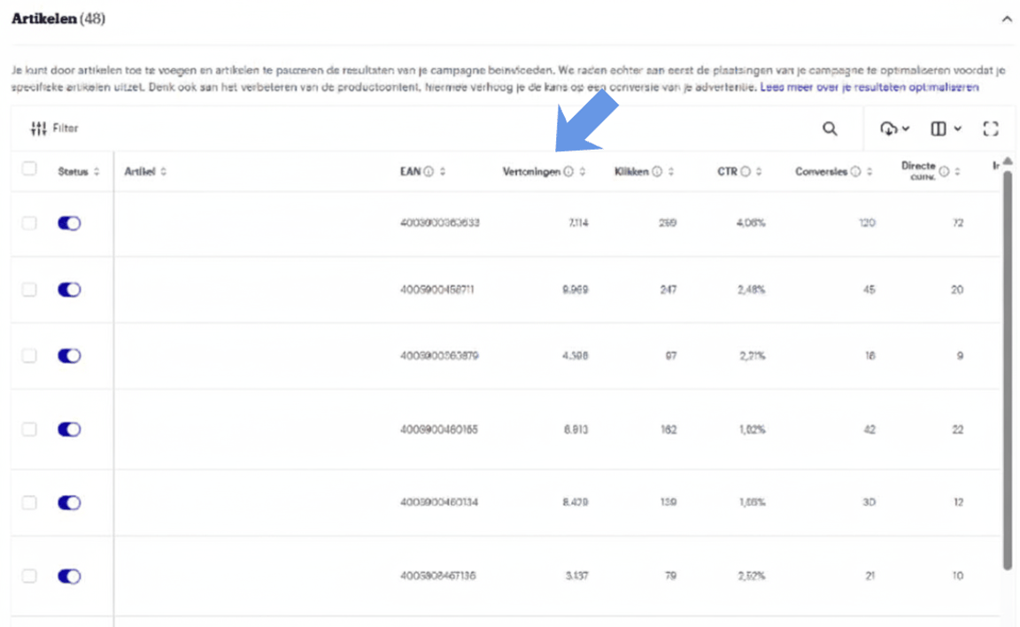Click the Artikel column header

pos(140,172)
